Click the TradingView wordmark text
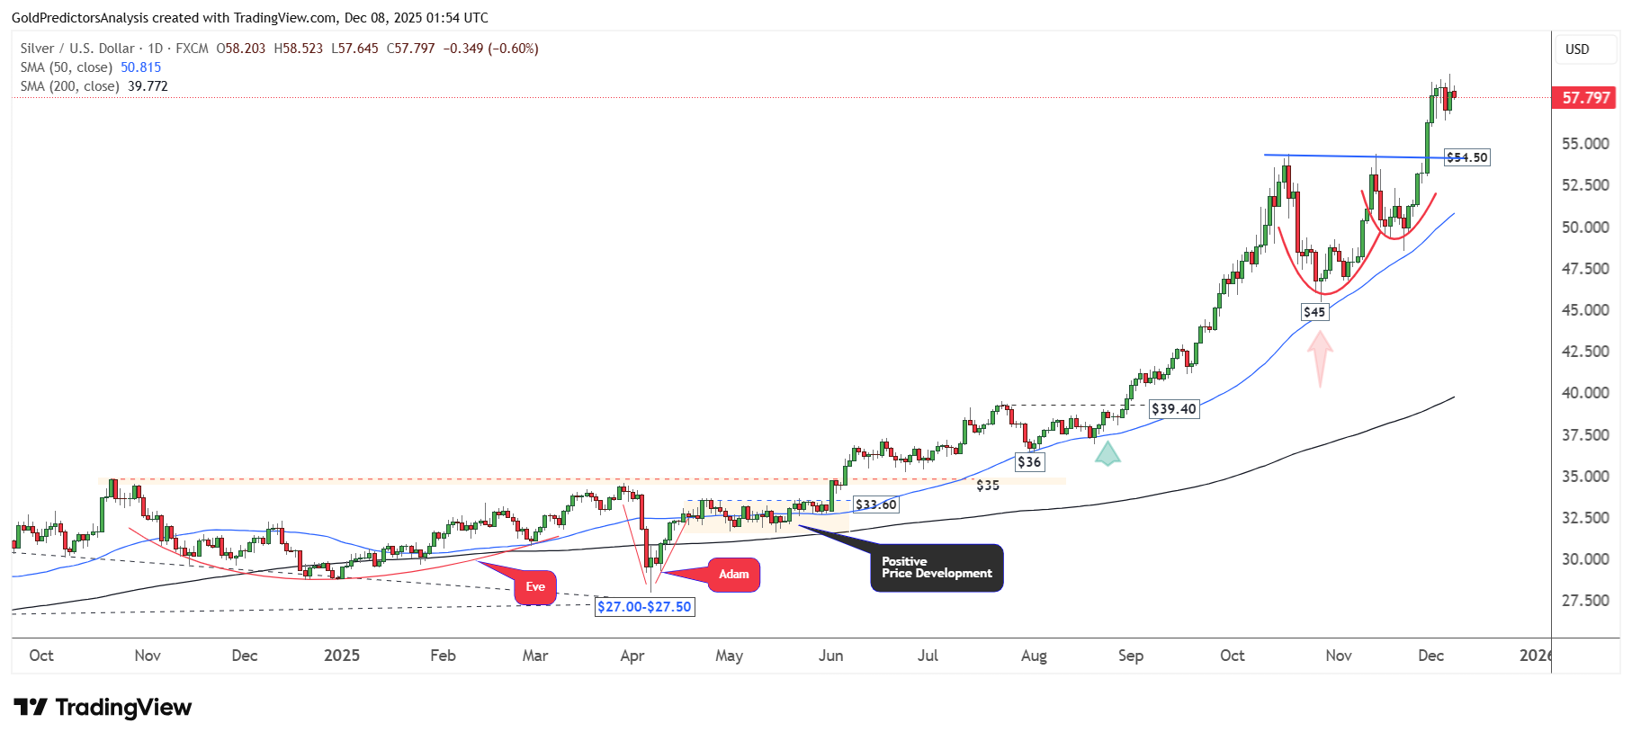 tap(123, 708)
